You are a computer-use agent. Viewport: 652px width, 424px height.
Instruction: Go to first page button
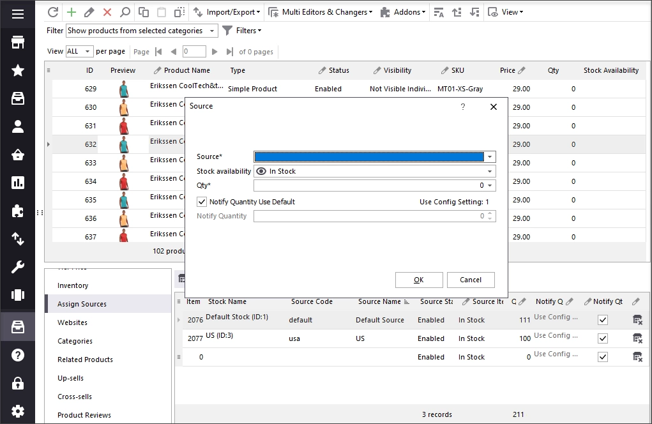click(158, 52)
